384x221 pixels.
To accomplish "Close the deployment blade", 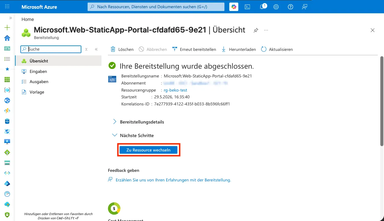I will click(x=373, y=30).
